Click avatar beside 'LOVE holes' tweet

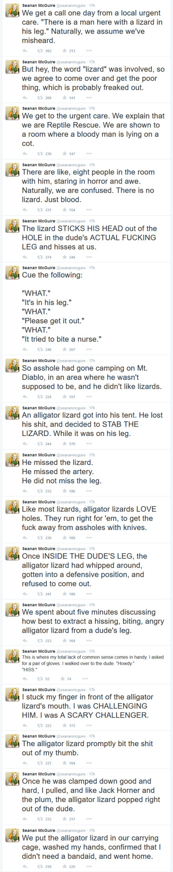tap(11, 508)
